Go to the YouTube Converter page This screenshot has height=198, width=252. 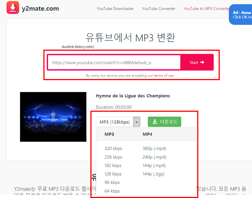[x=159, y=9]
